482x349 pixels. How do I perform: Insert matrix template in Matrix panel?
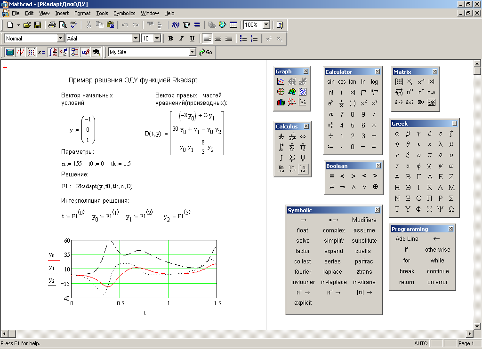(x=399, y=82)
